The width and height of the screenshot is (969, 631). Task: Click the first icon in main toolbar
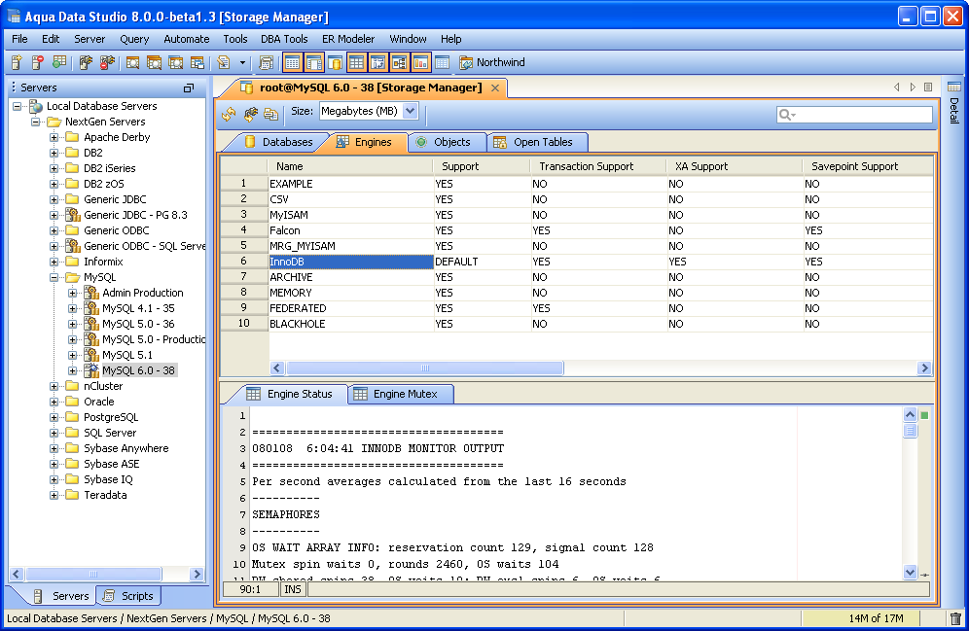17,63
